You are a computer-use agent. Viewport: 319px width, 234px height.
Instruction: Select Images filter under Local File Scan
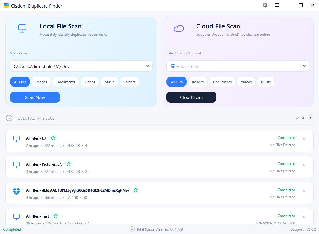[x=41, y=82]
